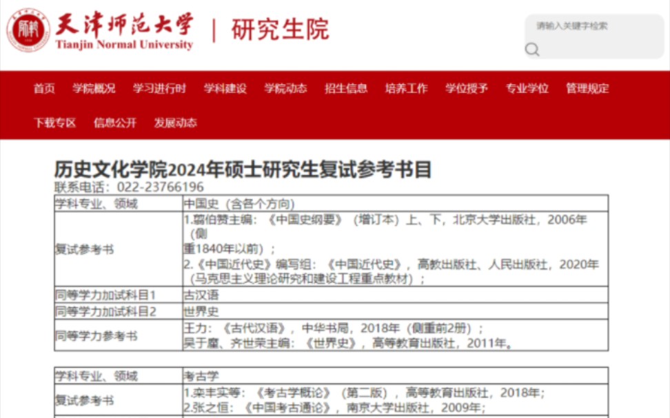Click the contact phone 022-23766196
The width and height of the screenshot is (670, 418).
tap(161, 187)
